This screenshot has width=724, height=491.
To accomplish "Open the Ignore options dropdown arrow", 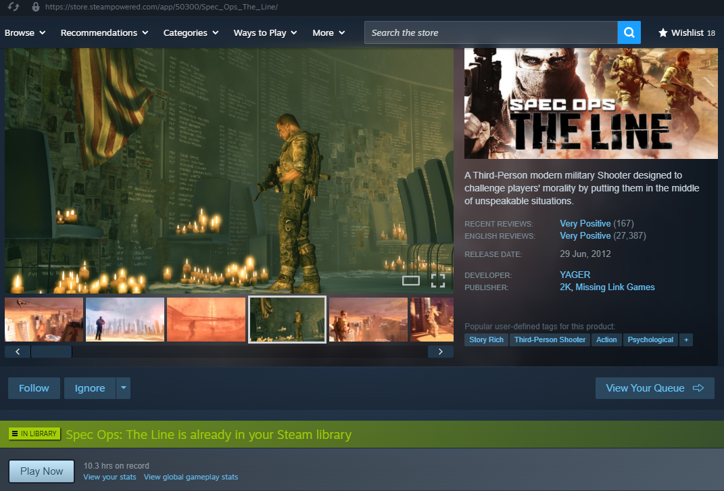I will click(123, 388).
